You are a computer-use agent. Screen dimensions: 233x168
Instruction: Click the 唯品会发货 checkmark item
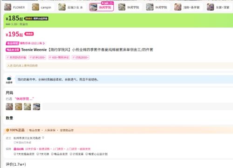pos(59,154)
